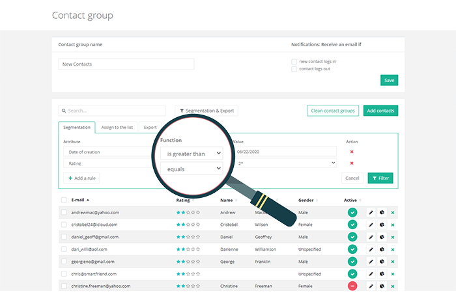
Task: Remove the Date of creation rule
Action: pos(352,152)
